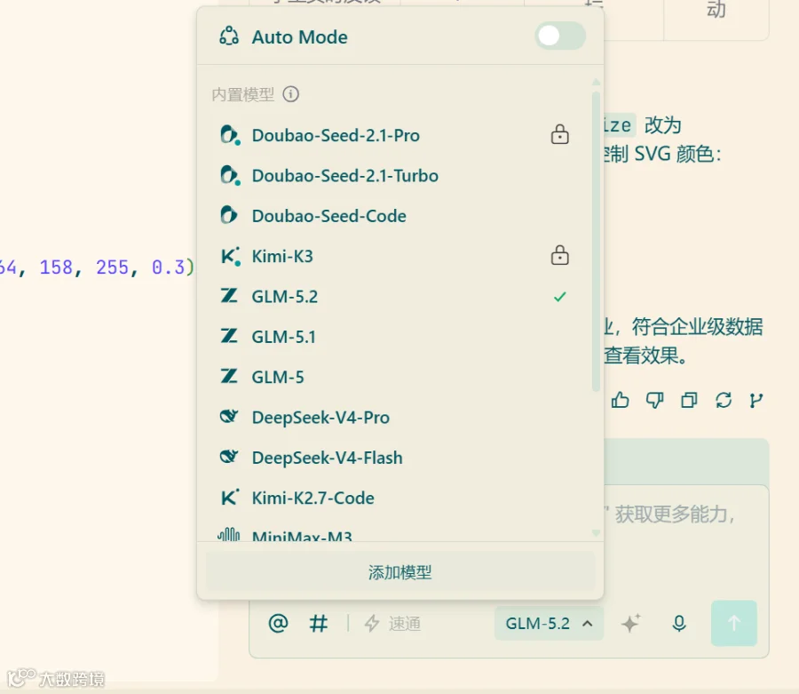Switch to the GLM-5.1 model
The height and width of the screenshot is (694, 799).
coord(395,337)
